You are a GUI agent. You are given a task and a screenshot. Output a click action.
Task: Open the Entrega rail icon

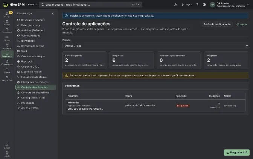click(7, 70)
